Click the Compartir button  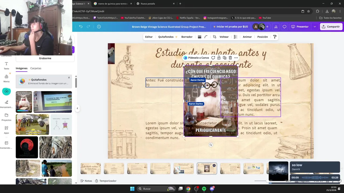tap(331, 27)
